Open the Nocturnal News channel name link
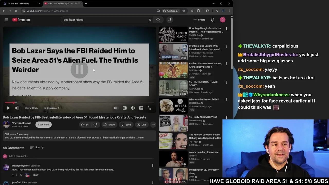 pos(21,123)
